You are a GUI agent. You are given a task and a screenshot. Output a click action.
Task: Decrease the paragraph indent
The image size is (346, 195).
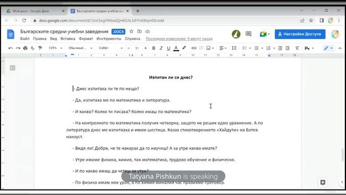(280, 48)
